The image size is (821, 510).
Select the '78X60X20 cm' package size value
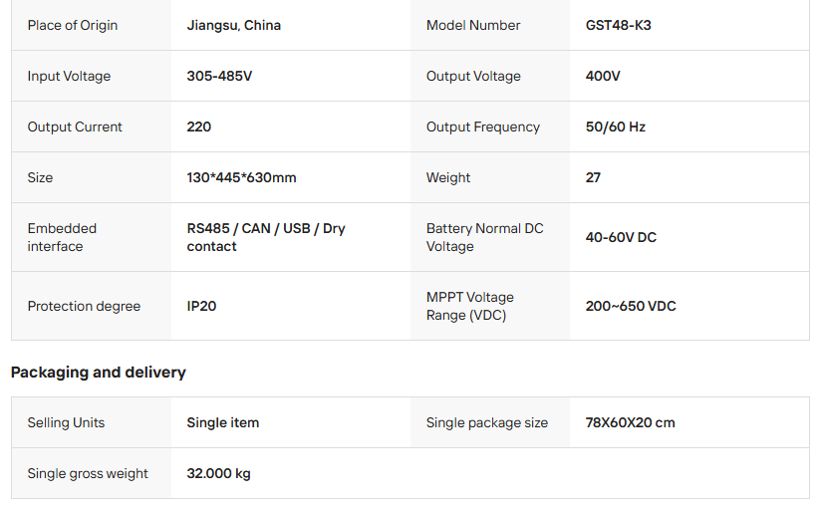click(x=631, y=422)
